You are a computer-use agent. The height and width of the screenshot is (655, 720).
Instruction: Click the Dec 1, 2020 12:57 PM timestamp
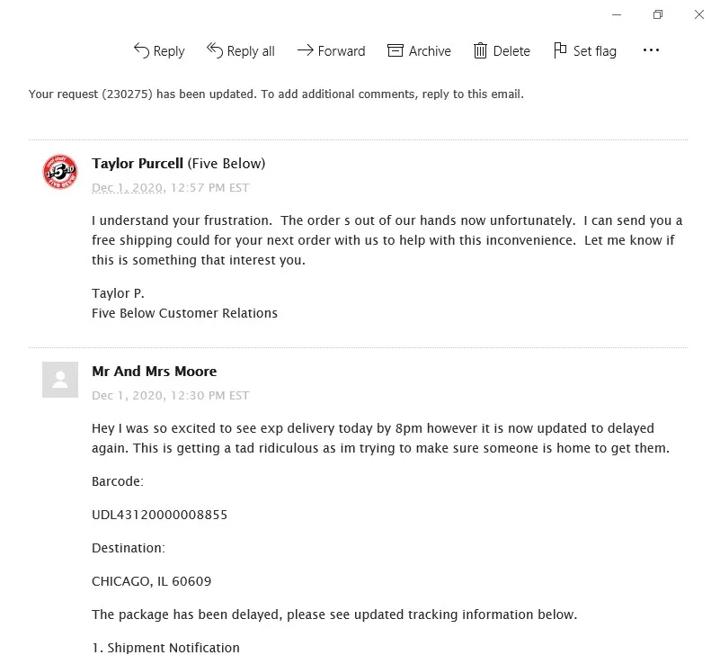click(x=170, y=188)
